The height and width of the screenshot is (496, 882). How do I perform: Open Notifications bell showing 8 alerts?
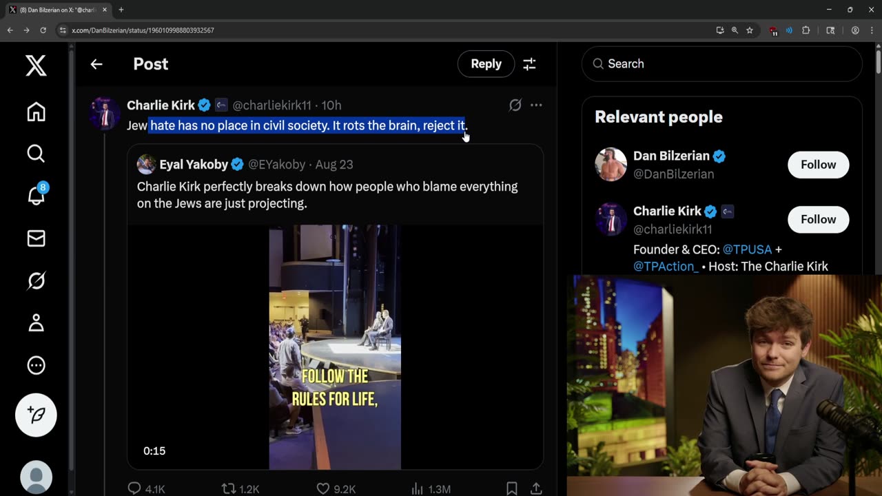pos(37,195)
